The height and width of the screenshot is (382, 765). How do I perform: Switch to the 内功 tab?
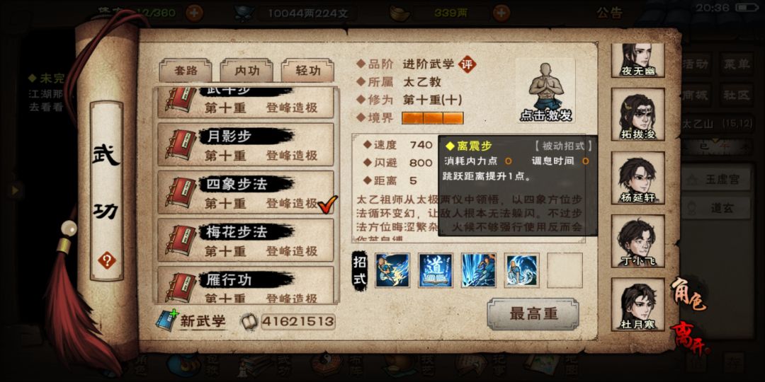click(246, 71)
